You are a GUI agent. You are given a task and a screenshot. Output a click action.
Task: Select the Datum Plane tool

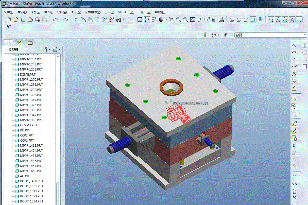(294, 53)
